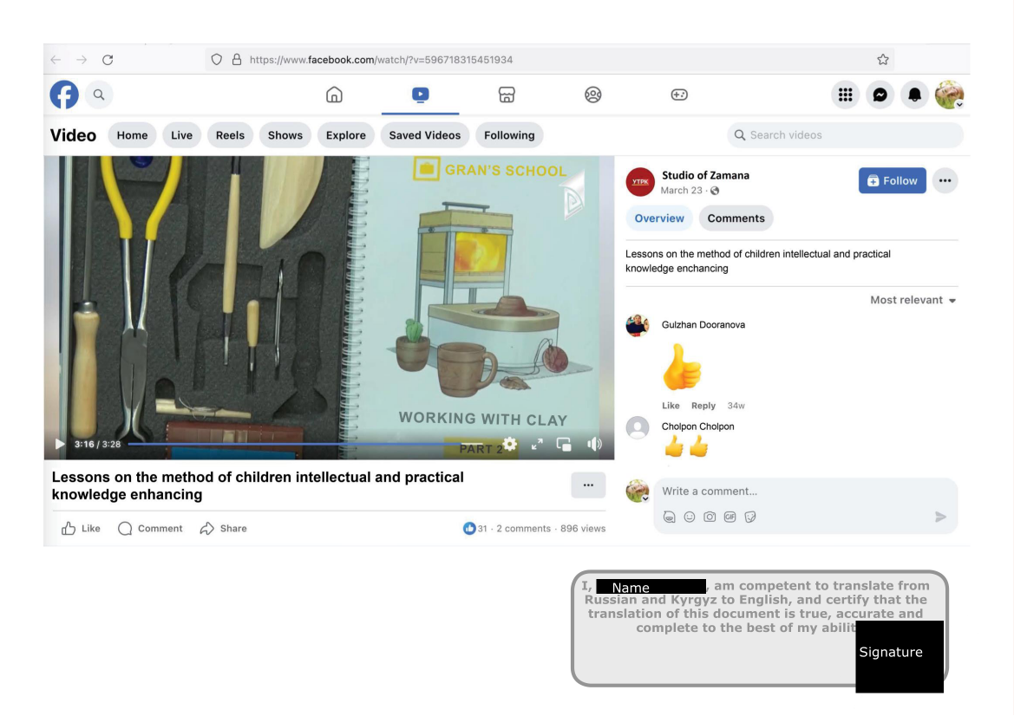Open more options beside Follow button

[x=945, y=181]
